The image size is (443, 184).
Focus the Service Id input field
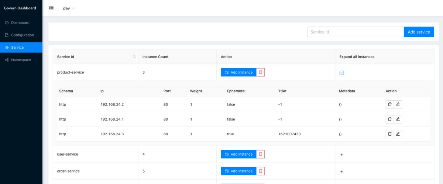[355, 32]
